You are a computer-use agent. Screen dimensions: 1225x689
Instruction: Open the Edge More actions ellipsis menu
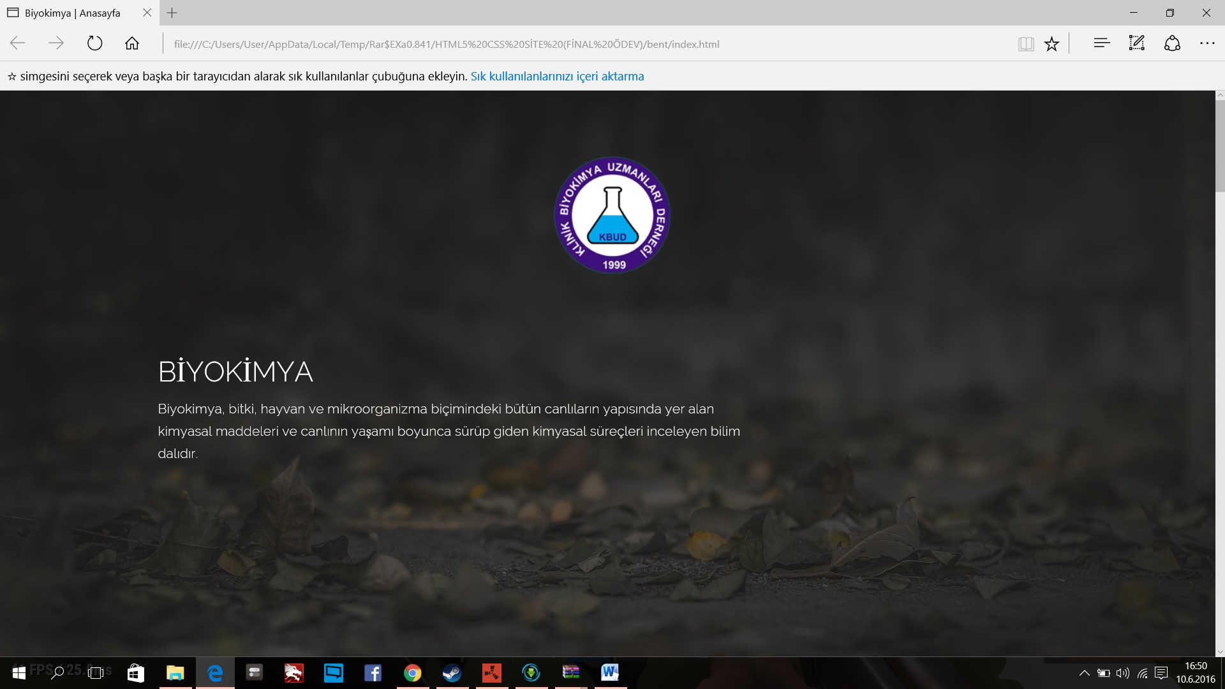pos(1207,43)
